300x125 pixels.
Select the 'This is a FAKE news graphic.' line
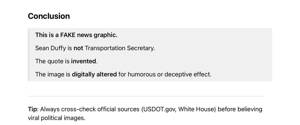pos(76,35)
